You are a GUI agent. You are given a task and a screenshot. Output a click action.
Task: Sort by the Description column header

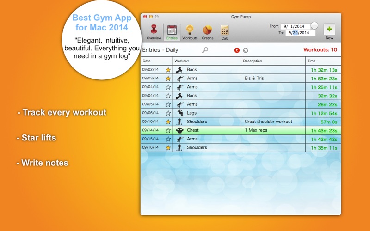click(x=273, y=61)
